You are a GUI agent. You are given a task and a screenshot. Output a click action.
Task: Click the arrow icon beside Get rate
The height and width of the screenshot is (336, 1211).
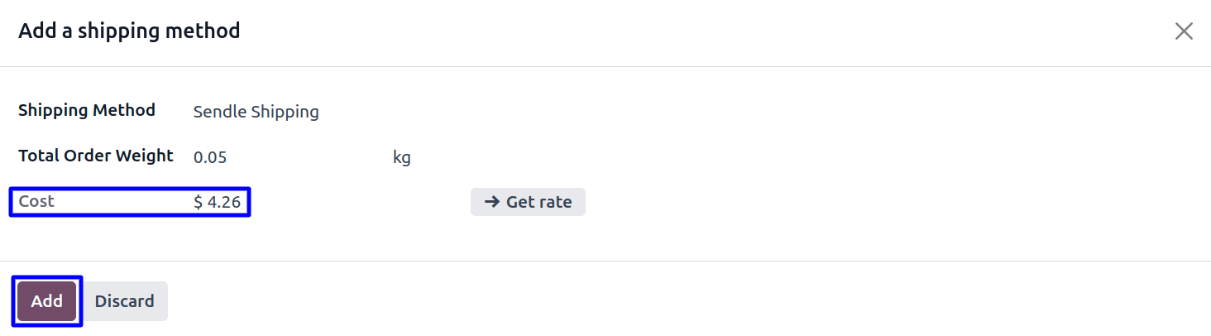[492, 202]
